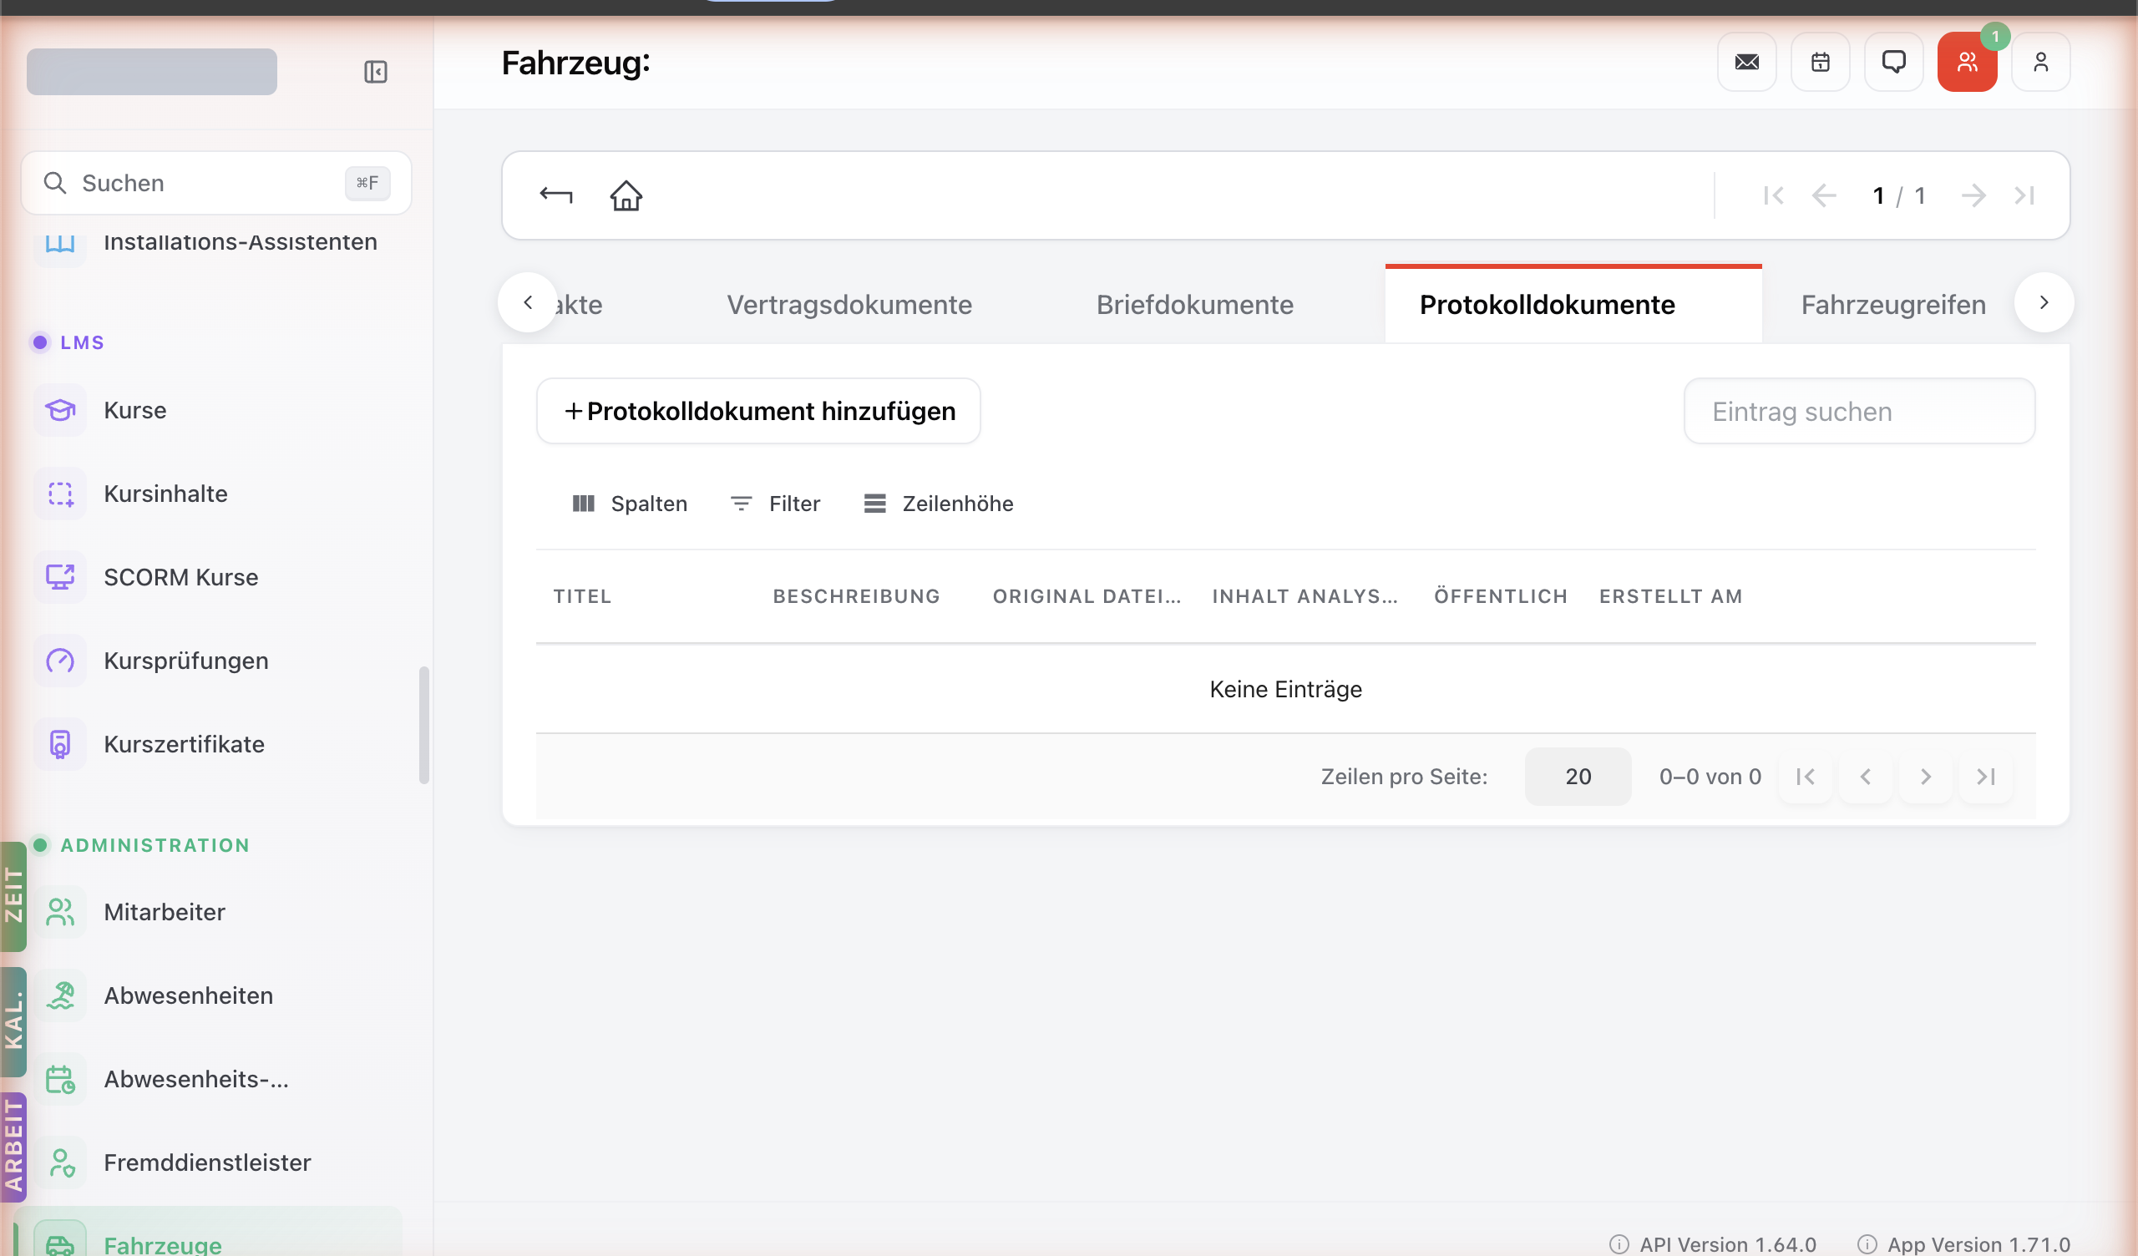Click the blurred logo placeholder

coord(152,71)
